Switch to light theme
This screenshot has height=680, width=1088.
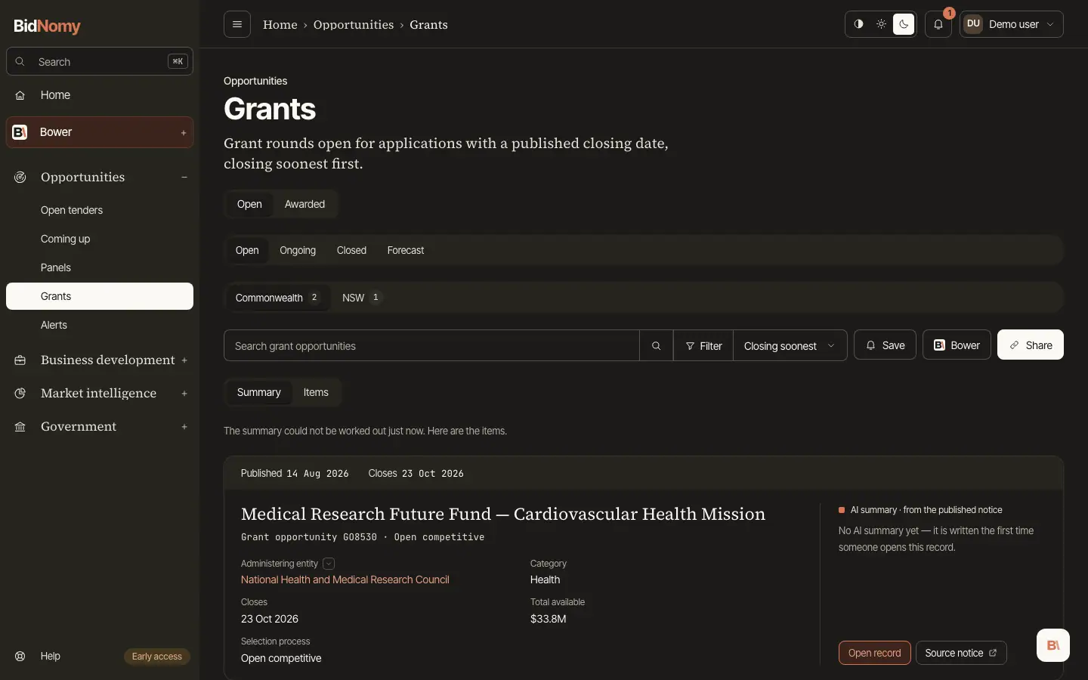(881, 24)
